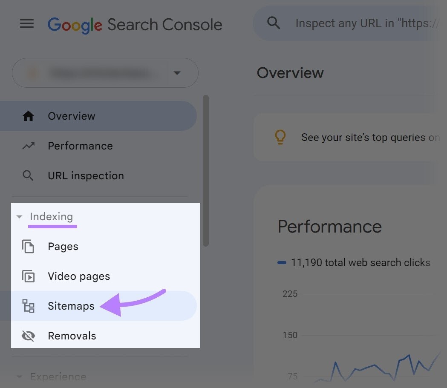447x388 pixels.
Task: Click the Overview home icon
Action: pyautogui.click(x=28, y=116)
